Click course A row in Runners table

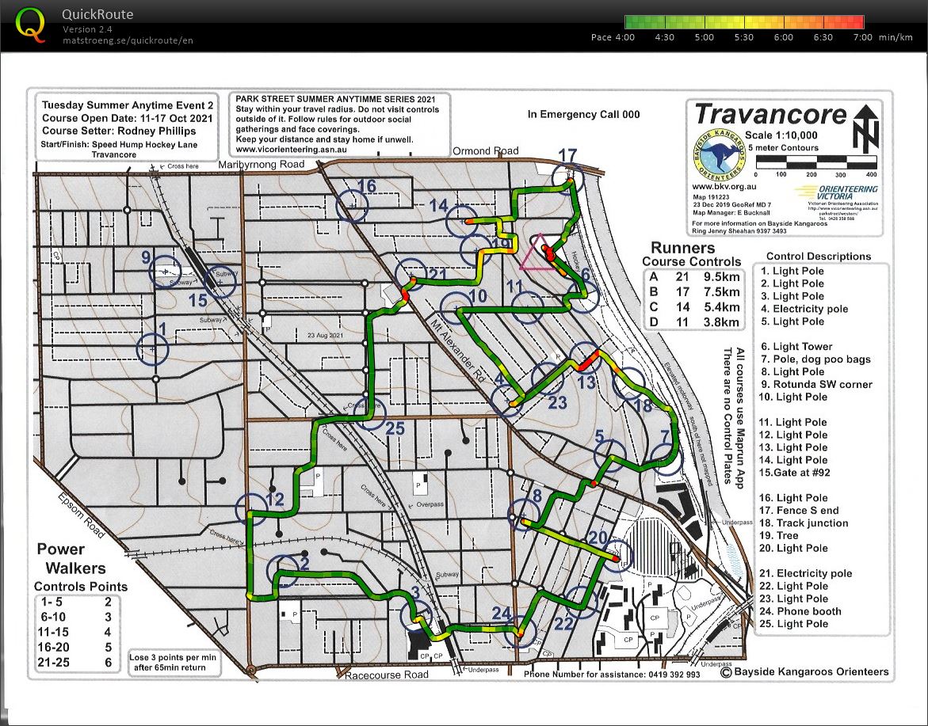click(695, 277)
